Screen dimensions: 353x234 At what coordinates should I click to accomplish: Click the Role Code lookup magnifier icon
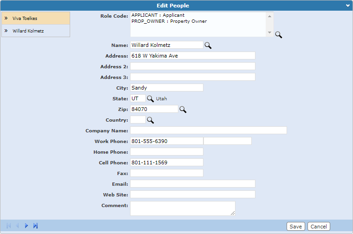coord(278,35)
